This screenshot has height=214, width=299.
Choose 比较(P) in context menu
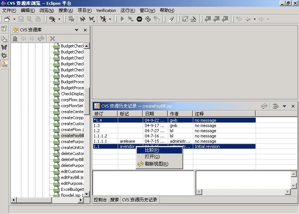click(160, 150)
